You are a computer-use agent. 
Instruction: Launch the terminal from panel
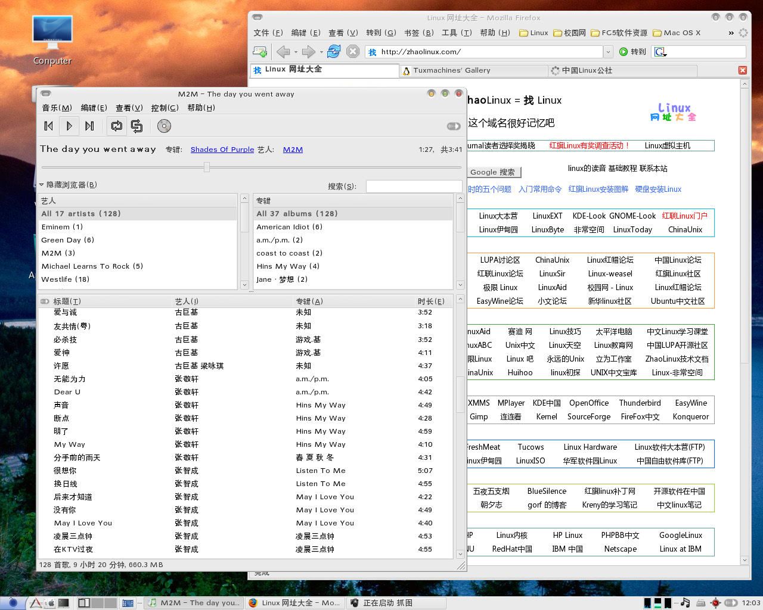click(x=64, y=603)
